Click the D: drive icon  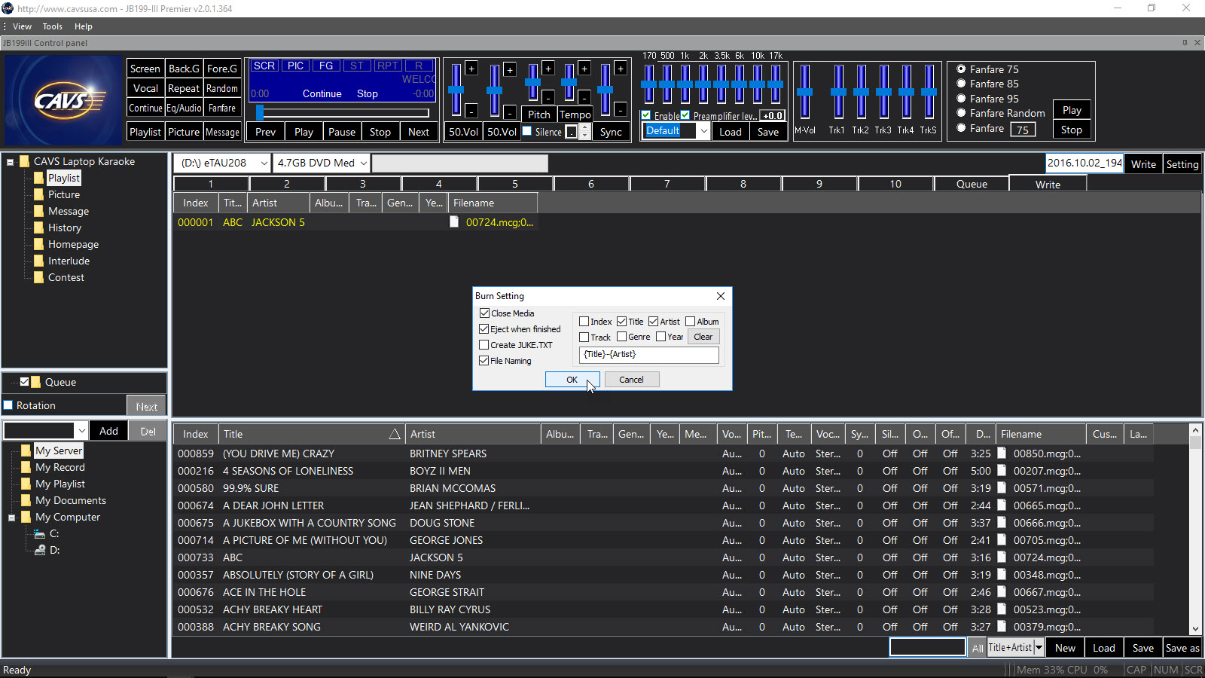40,550
